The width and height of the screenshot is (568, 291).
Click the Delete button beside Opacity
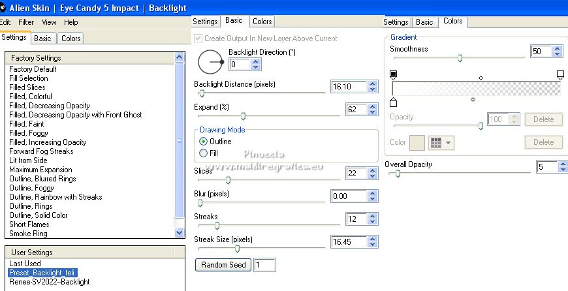(543, 119)
